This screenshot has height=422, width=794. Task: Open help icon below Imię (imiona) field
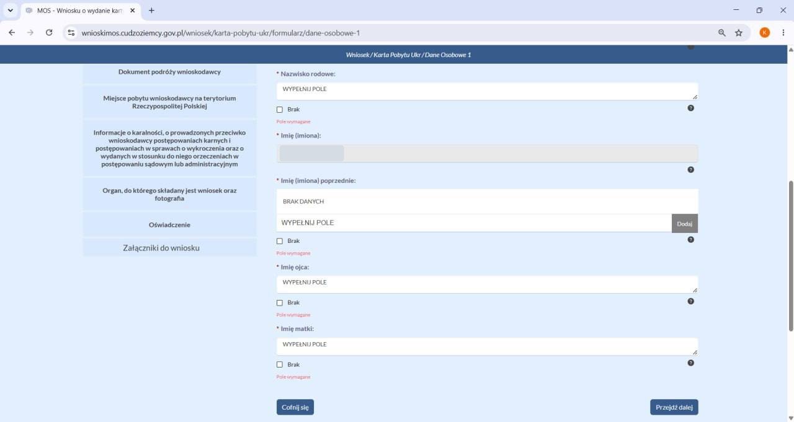[690, 170]
